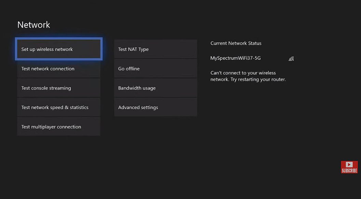The height and width of the screenshot is (199, 361).
Task: Open bandwidth usage statistics panel
Action: (155, 88)
